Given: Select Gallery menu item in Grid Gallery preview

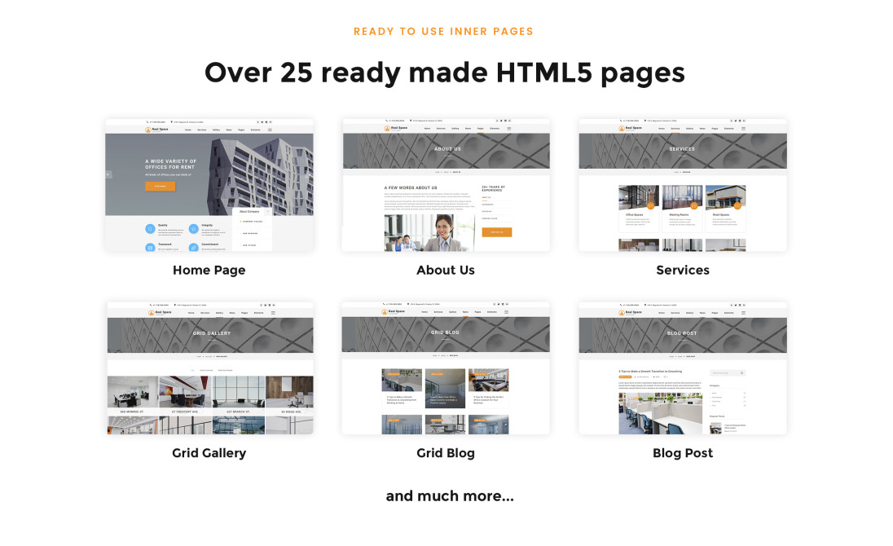Looking at the screenshot, I should click(x=219, y=312).
